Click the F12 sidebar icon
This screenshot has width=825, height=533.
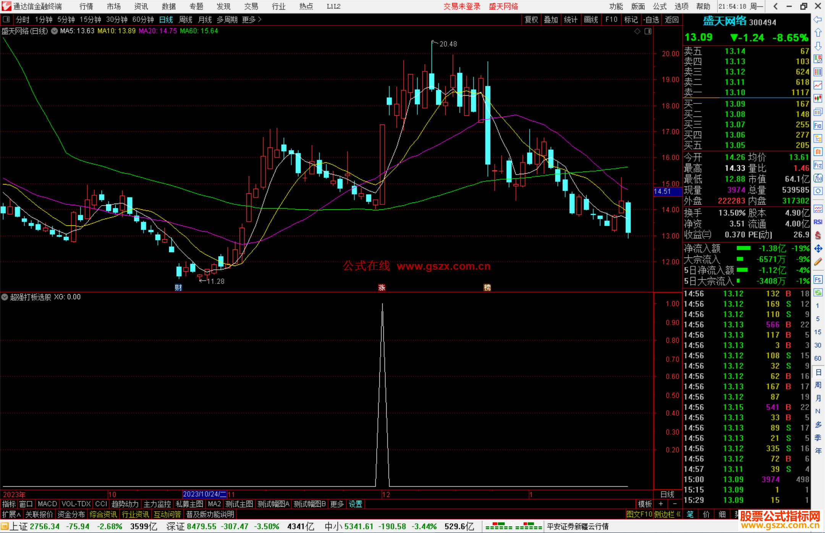point(818,165)
